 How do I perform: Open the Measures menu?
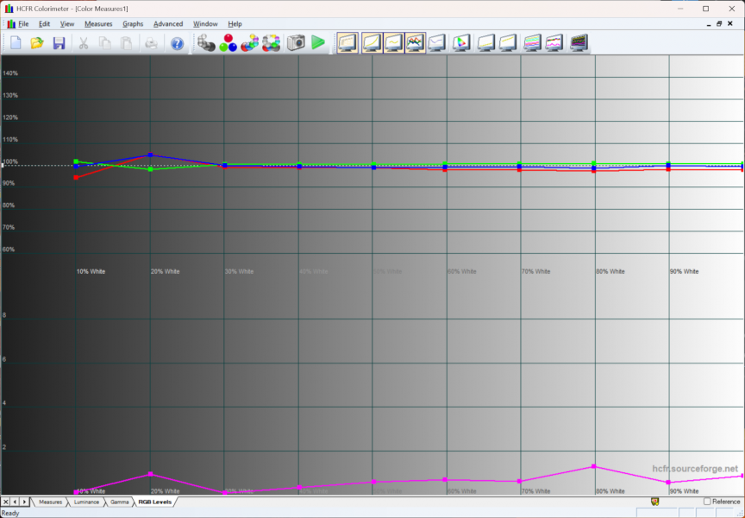[98, 23]
